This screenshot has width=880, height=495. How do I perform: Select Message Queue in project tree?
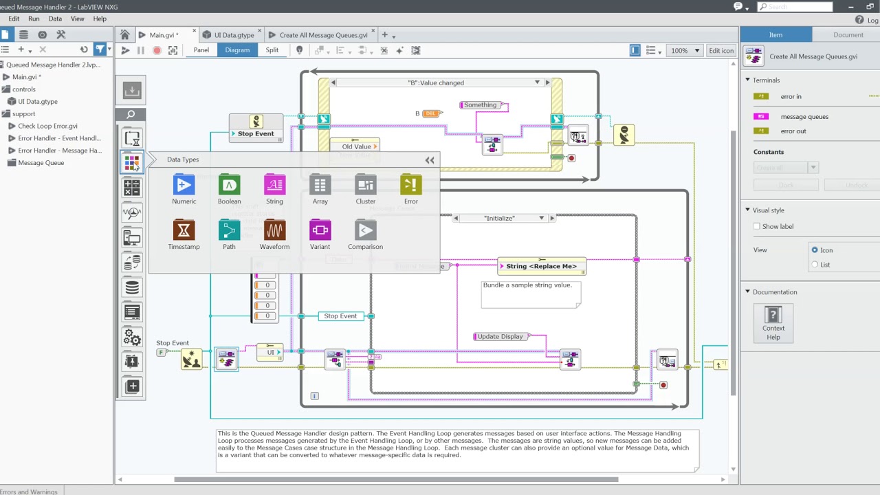click(41, 163)
